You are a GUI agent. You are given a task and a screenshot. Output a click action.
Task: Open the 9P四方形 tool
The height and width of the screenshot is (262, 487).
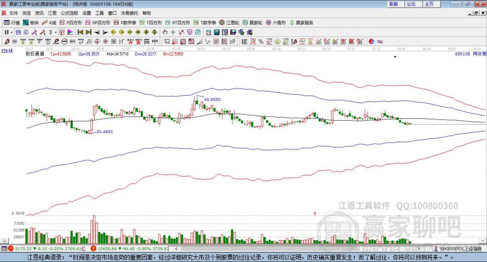click(98, 23)
